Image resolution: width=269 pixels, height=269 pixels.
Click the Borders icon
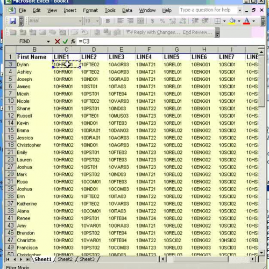pos(217,21)
